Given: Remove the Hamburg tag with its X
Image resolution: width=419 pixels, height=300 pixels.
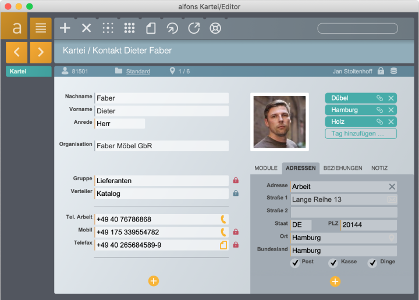Looking at the screenshot, I should tap(391, 110).
